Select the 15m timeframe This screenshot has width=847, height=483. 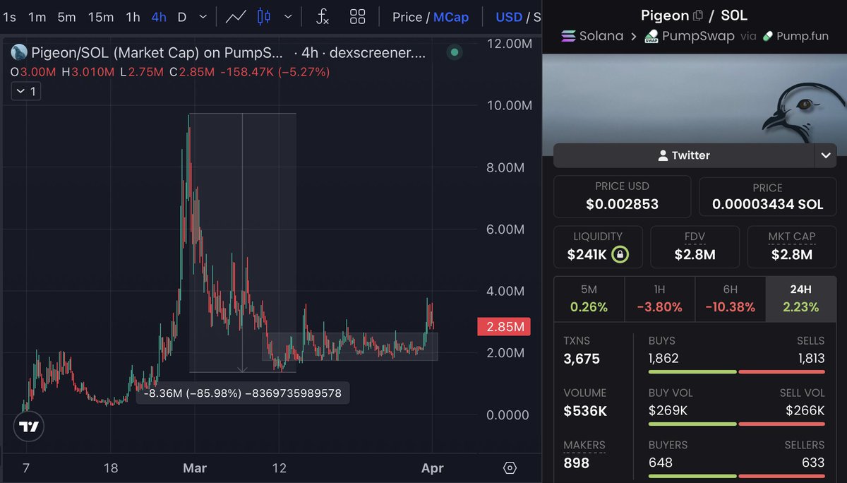click(101, 17)
